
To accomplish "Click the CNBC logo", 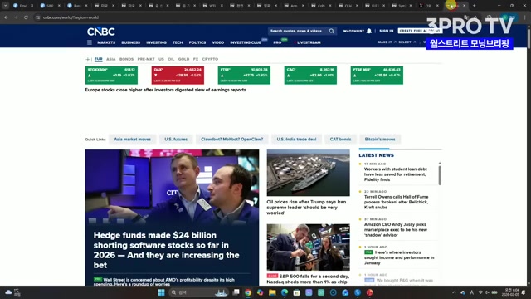I will pyautogui.click(x=101, y=32).
